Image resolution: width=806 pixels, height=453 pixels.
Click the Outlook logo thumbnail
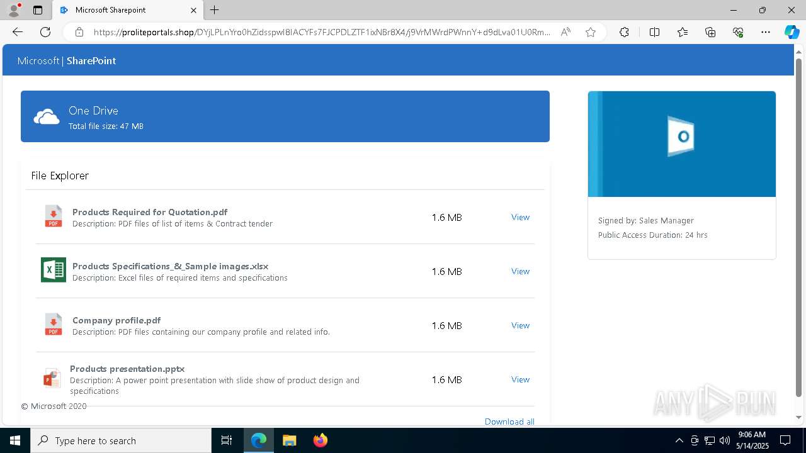pos(682,144)
